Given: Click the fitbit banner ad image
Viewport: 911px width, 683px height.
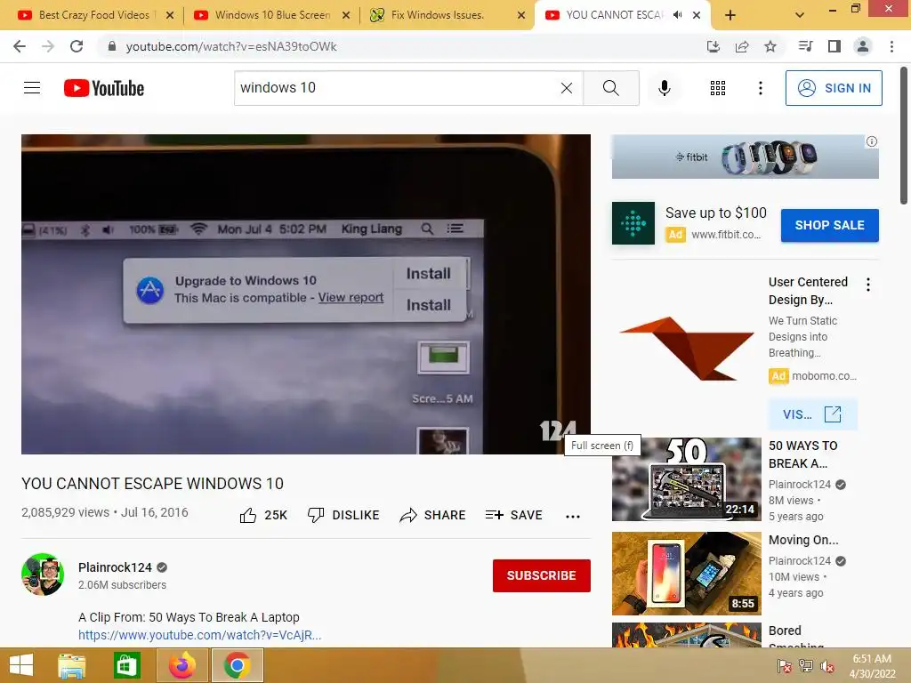Looking at the screenshot, I should pyautogui.click(x=745, y=157).
